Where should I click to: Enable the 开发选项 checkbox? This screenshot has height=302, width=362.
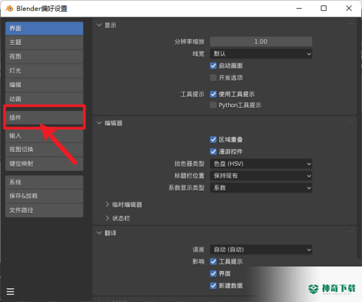pos(213,77)
